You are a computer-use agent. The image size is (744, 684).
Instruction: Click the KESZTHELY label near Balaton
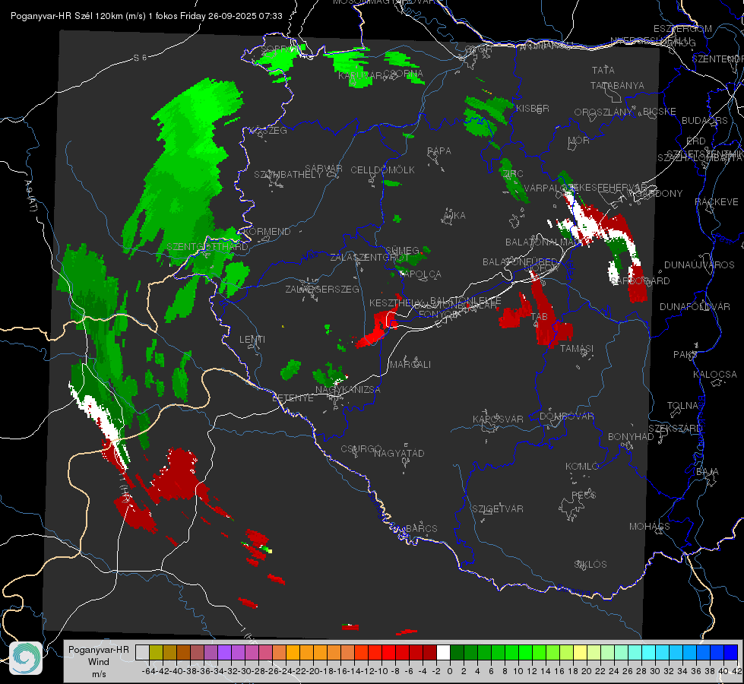click(396, 302)
